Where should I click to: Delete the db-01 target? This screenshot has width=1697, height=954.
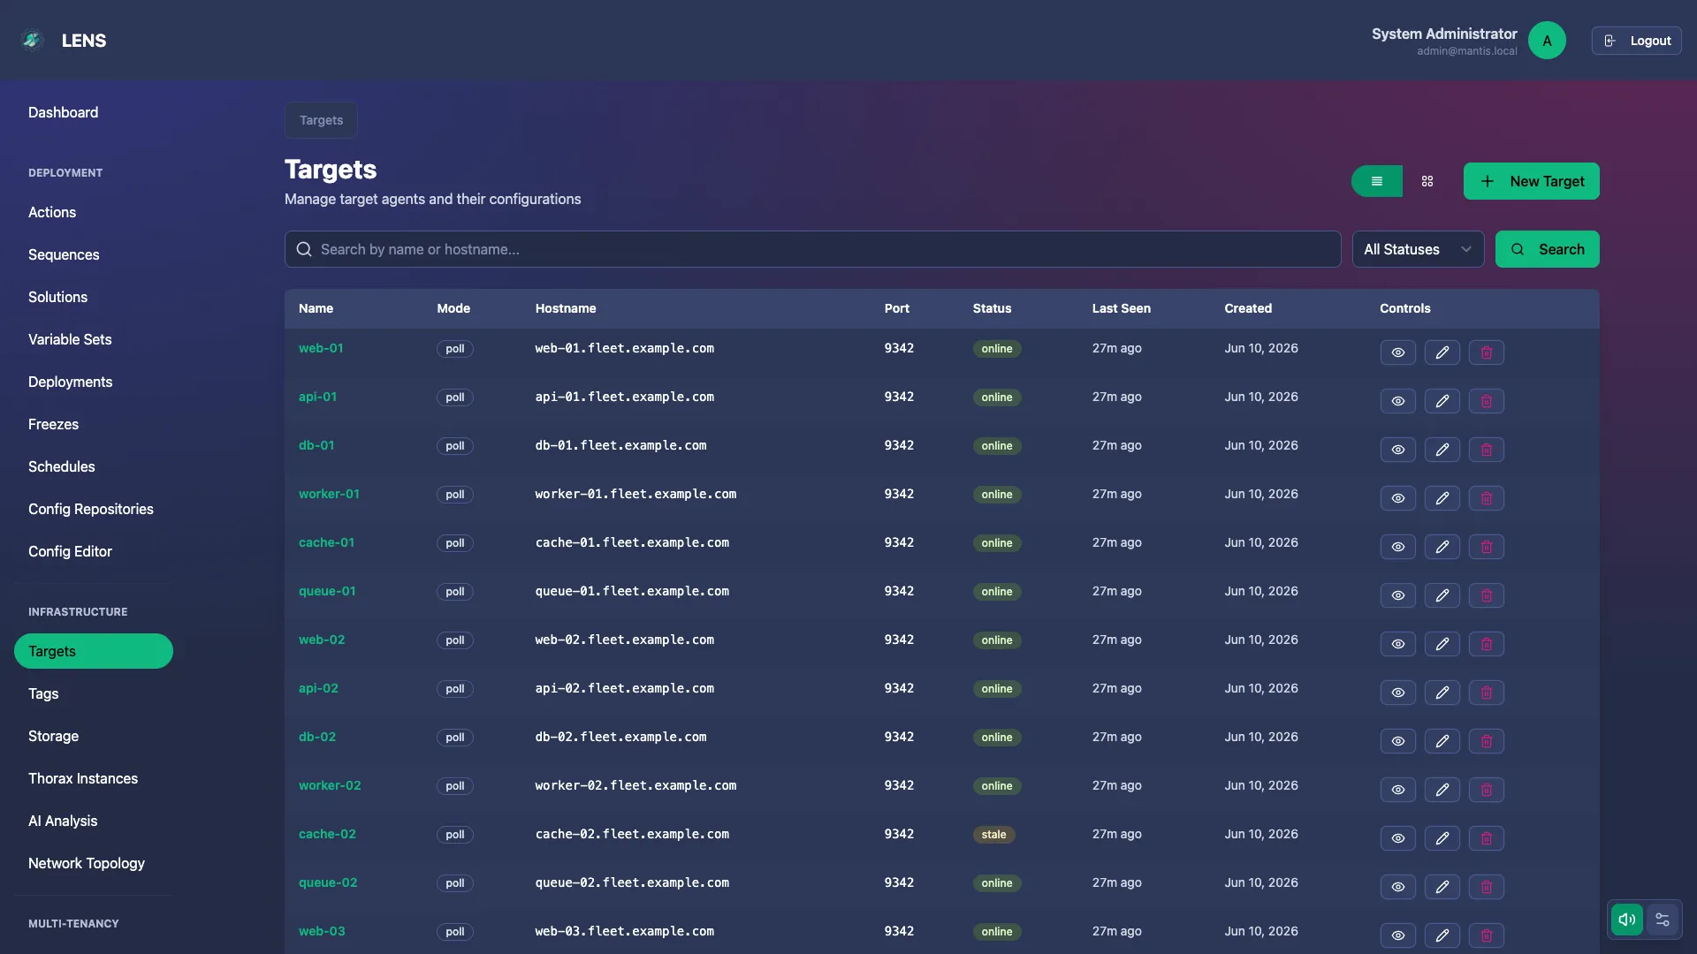tap(1487, 450)
